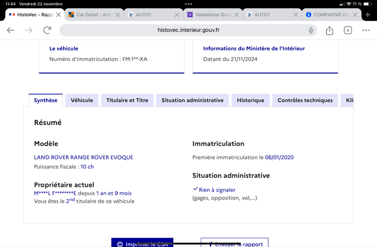The width and height of the screenshot is (377, 247).
Task: Show the open tabs counter (6)
Action: 348,30
